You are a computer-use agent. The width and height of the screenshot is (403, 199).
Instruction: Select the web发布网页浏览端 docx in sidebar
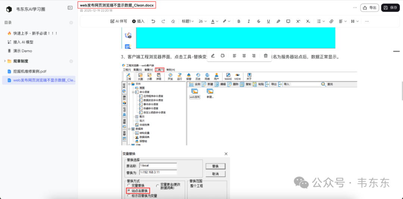38,80
